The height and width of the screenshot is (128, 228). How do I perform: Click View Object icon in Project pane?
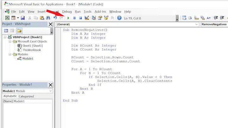(12, 31)
